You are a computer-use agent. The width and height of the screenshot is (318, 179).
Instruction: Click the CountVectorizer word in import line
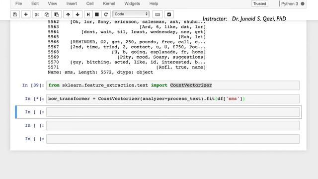(191, 85)
